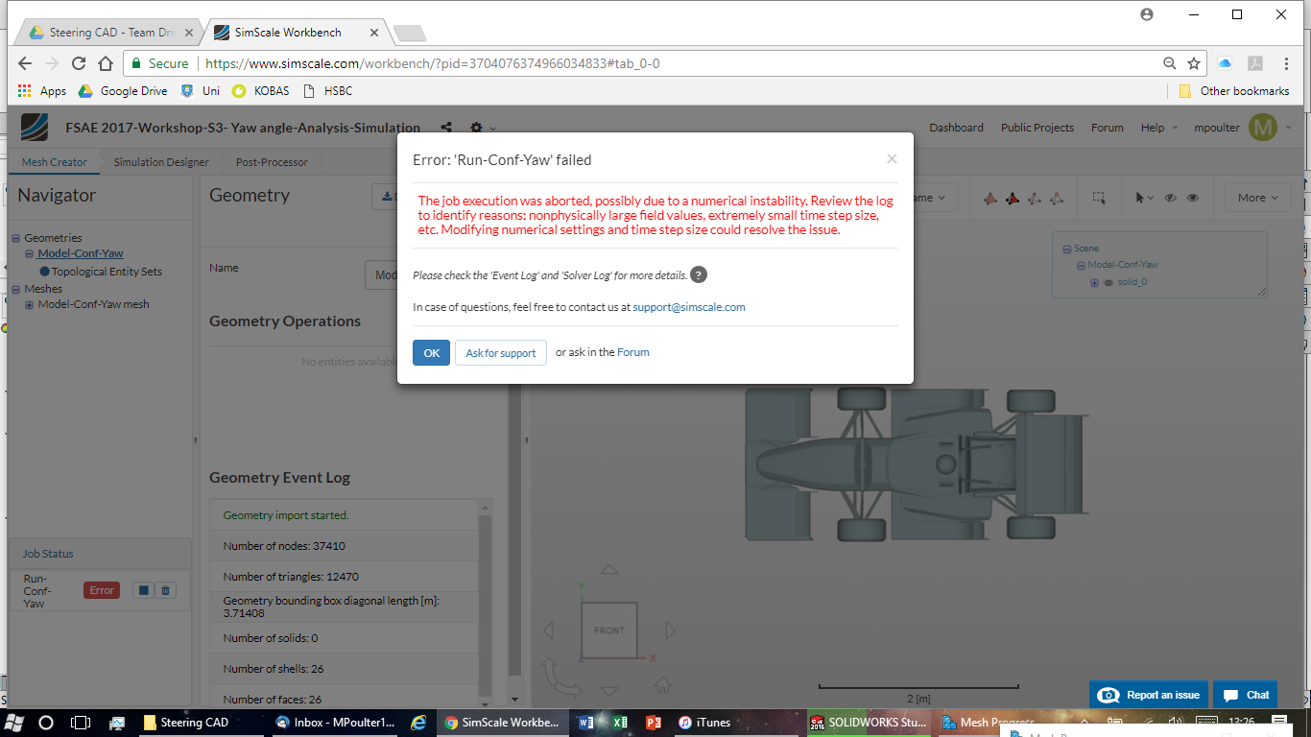Screen dimensions: 1311x737
Task: Select the edge picking pyramid icon
Action: point(1035,198)
